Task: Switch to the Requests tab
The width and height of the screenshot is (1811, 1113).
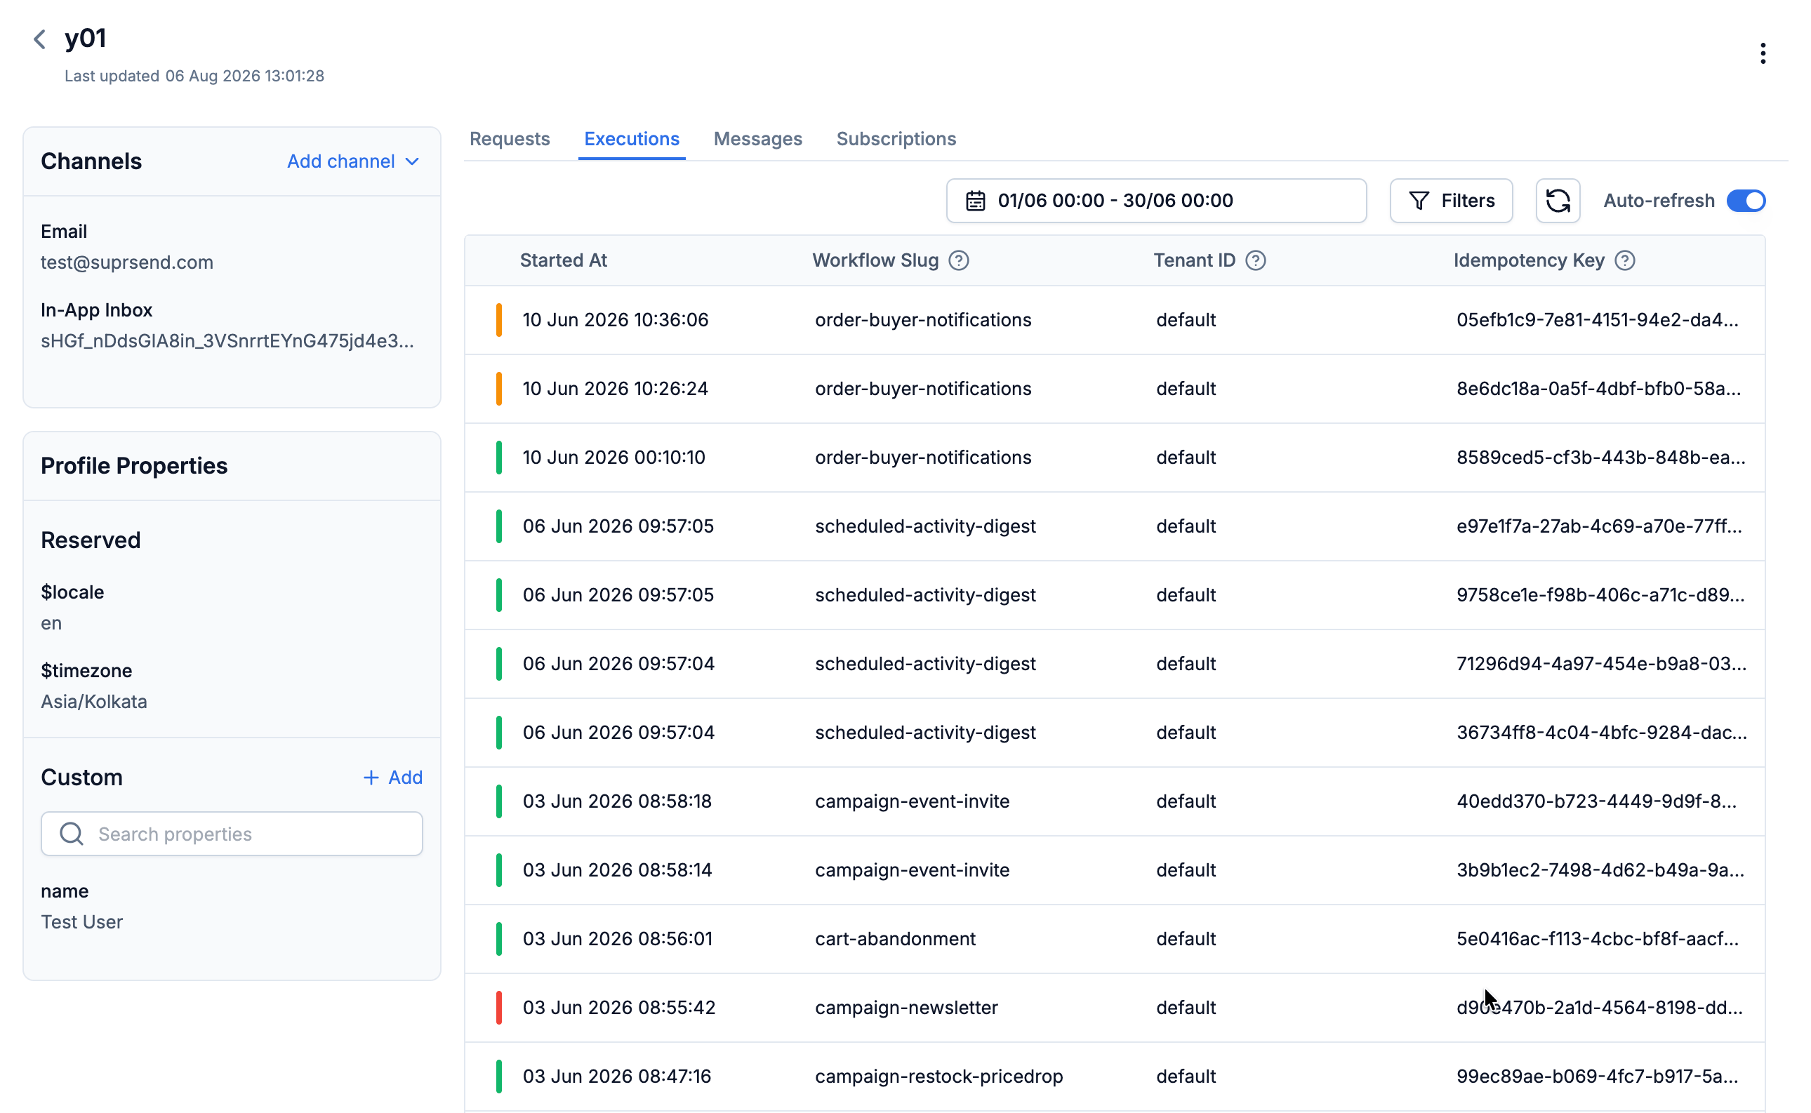Action: pos(510,138)
